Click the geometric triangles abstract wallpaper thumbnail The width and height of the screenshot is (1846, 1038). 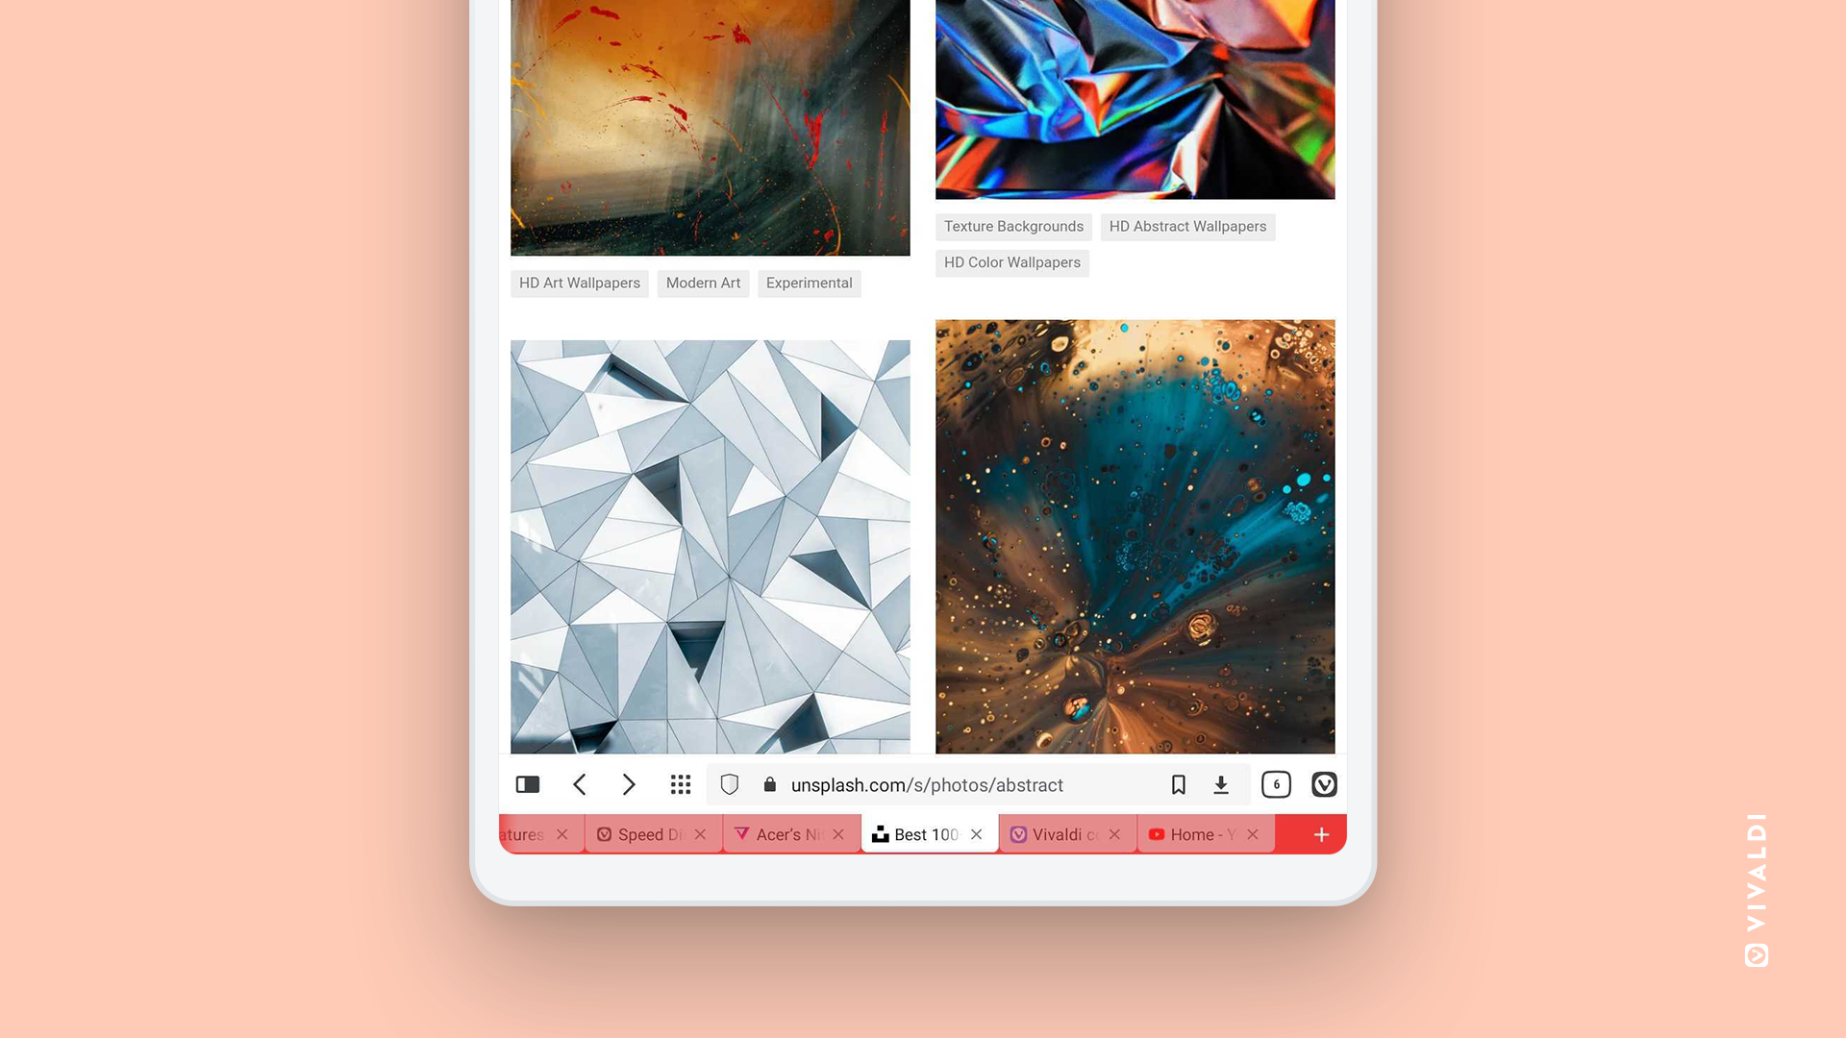pyautogui.click(x=710, y=546)
